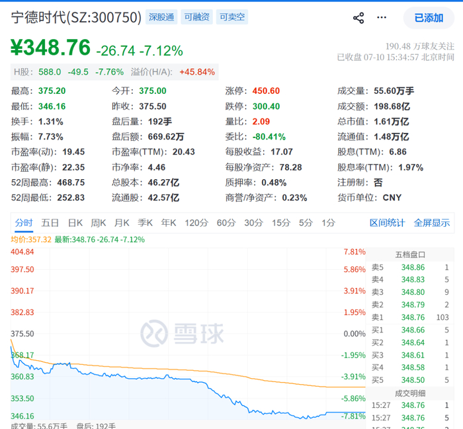
Task: Switch to the 年K chart tab
Action: coord(169,223)
